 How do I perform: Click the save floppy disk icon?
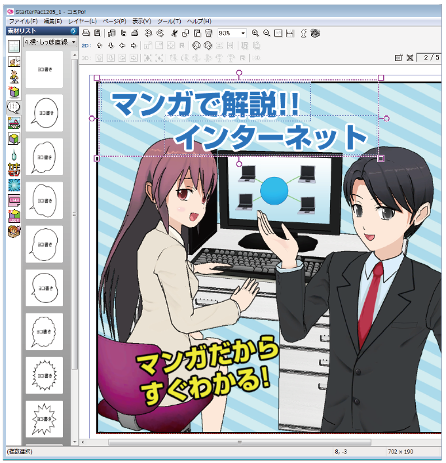(97, 33)
